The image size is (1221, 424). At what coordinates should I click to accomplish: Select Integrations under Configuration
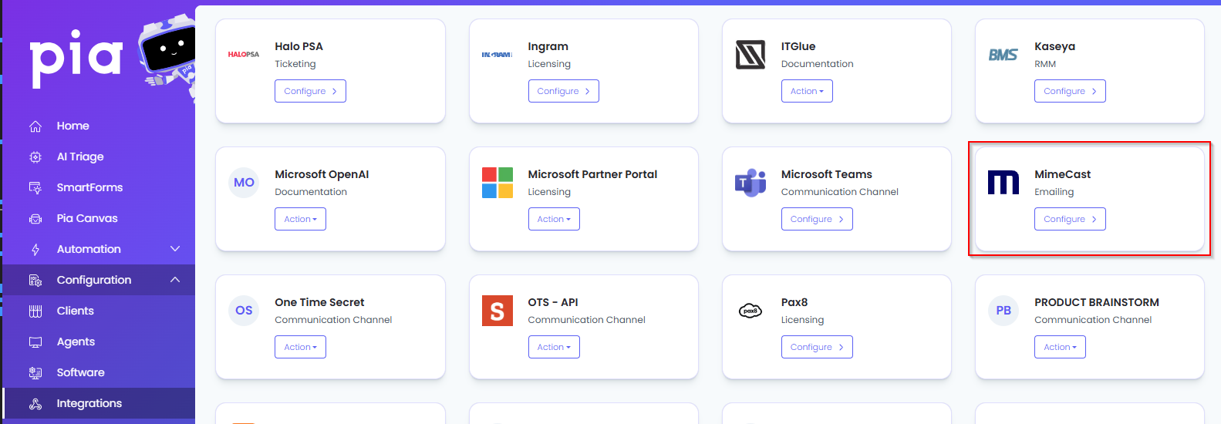pos(89,403)
